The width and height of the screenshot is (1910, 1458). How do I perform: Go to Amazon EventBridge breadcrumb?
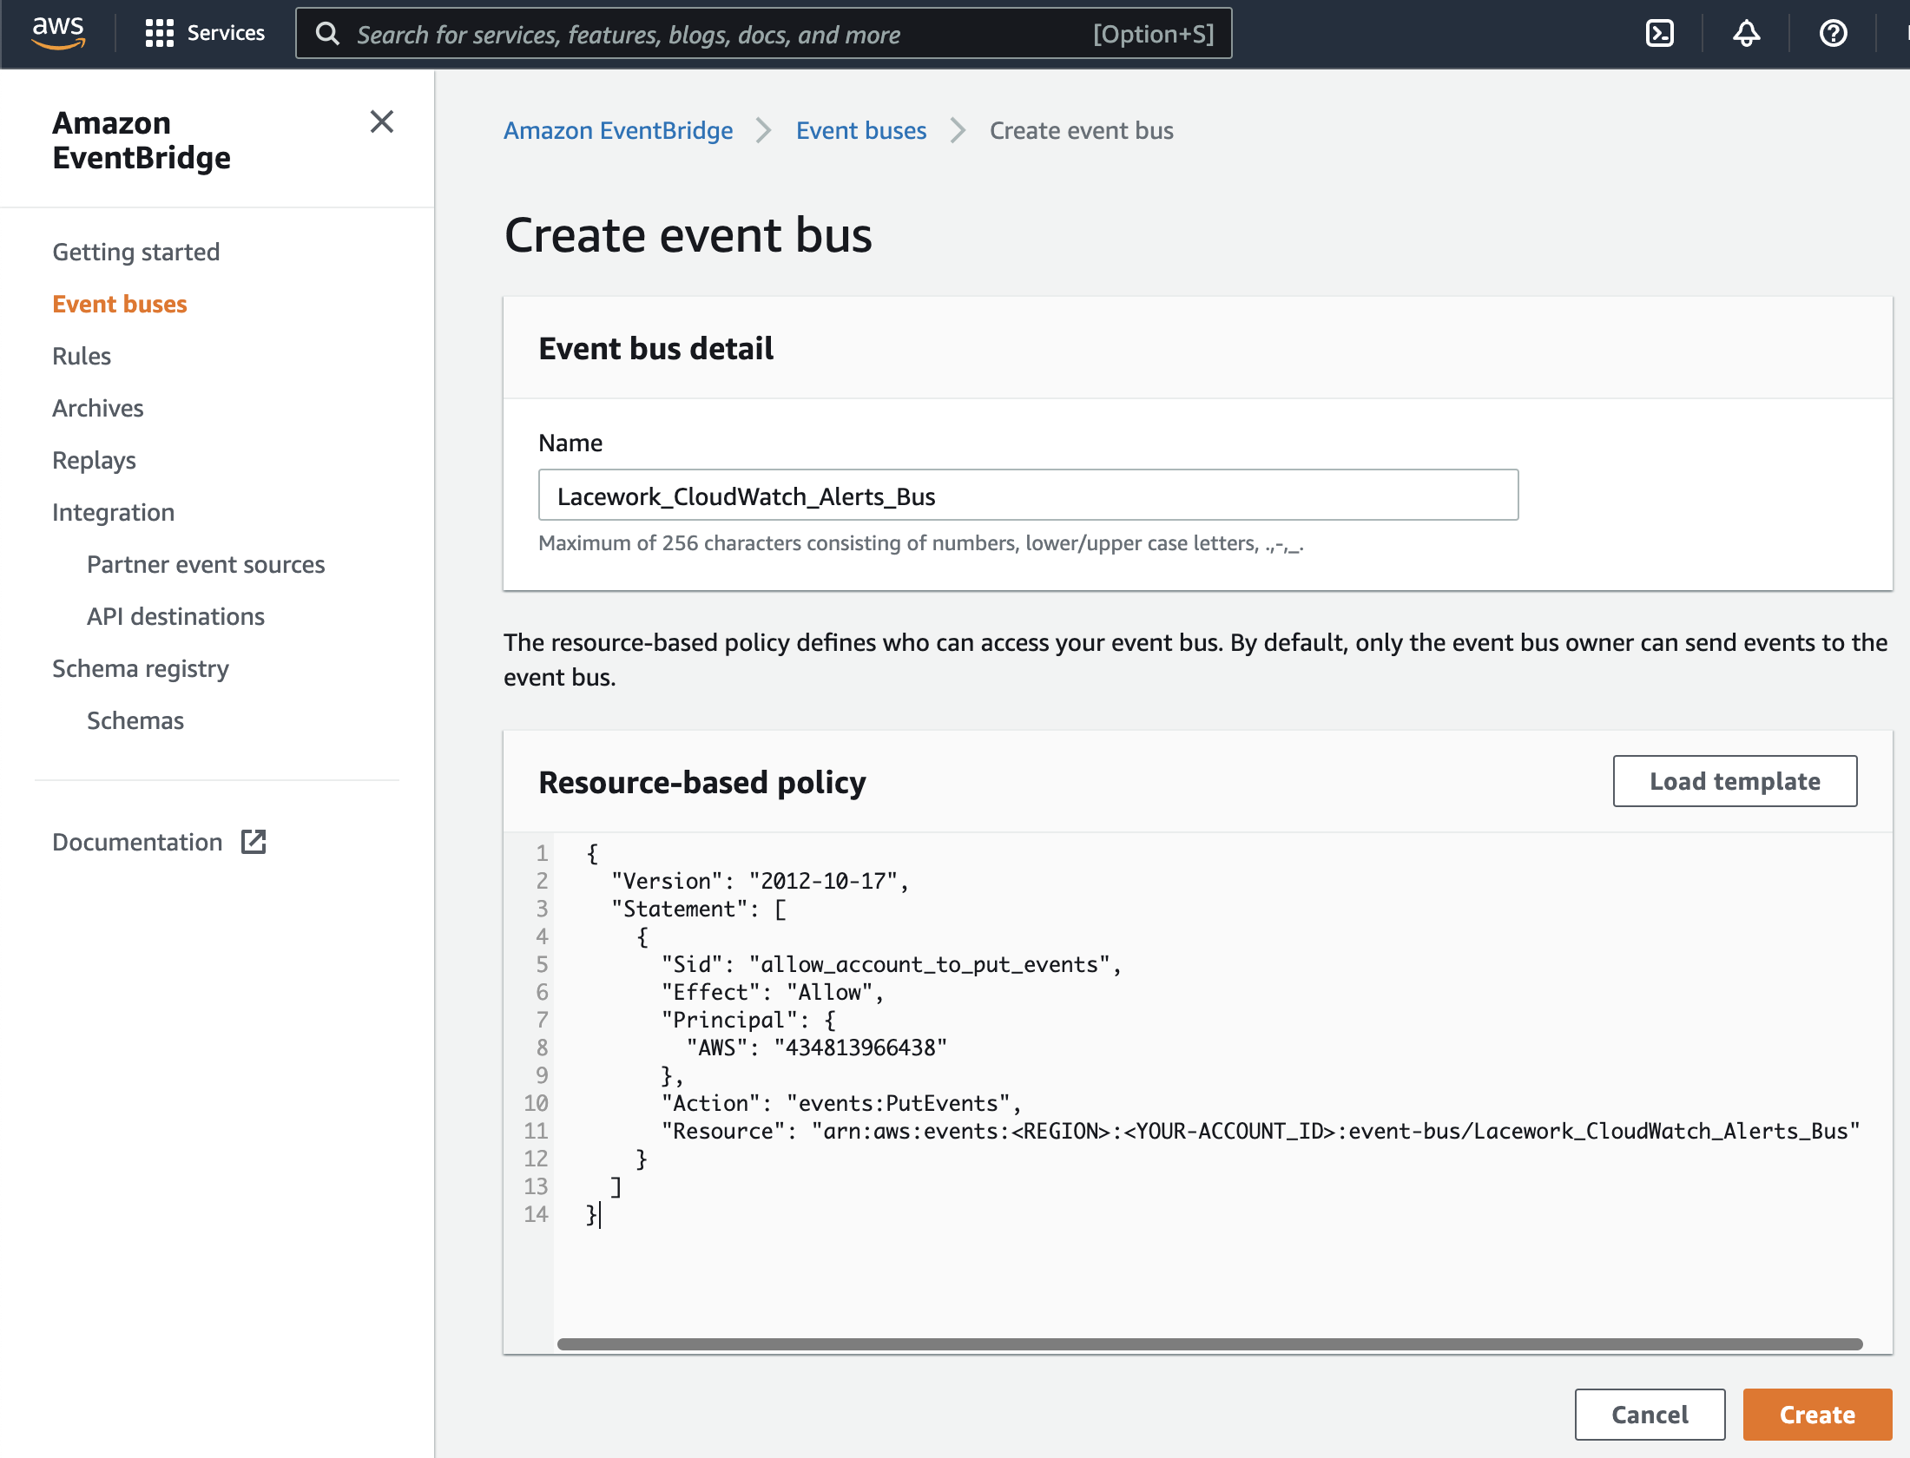[617, 130]
